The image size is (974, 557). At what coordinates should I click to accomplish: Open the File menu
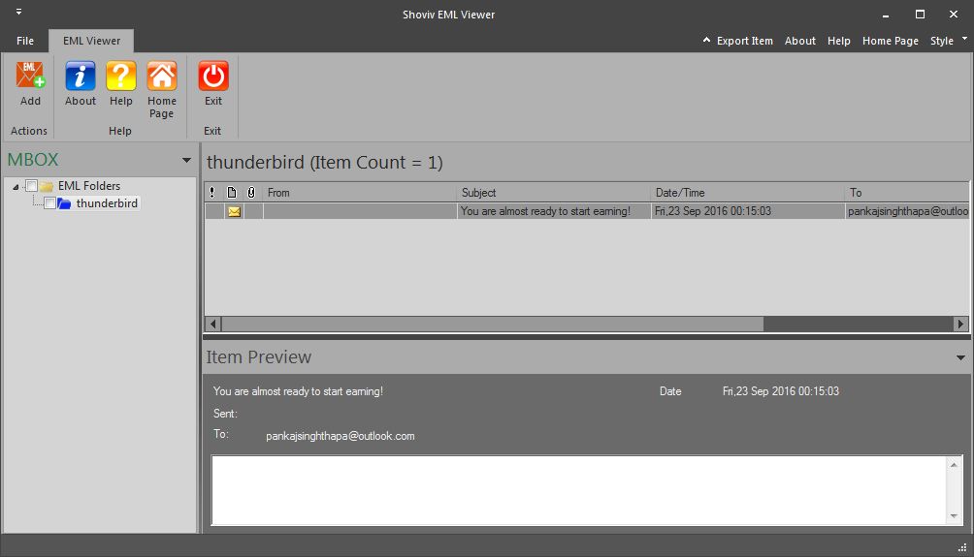pyautogui.click(x=25, y=41)
